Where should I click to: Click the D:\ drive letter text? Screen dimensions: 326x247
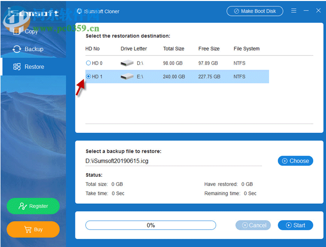pyautogui.click(x=140, y=63)
